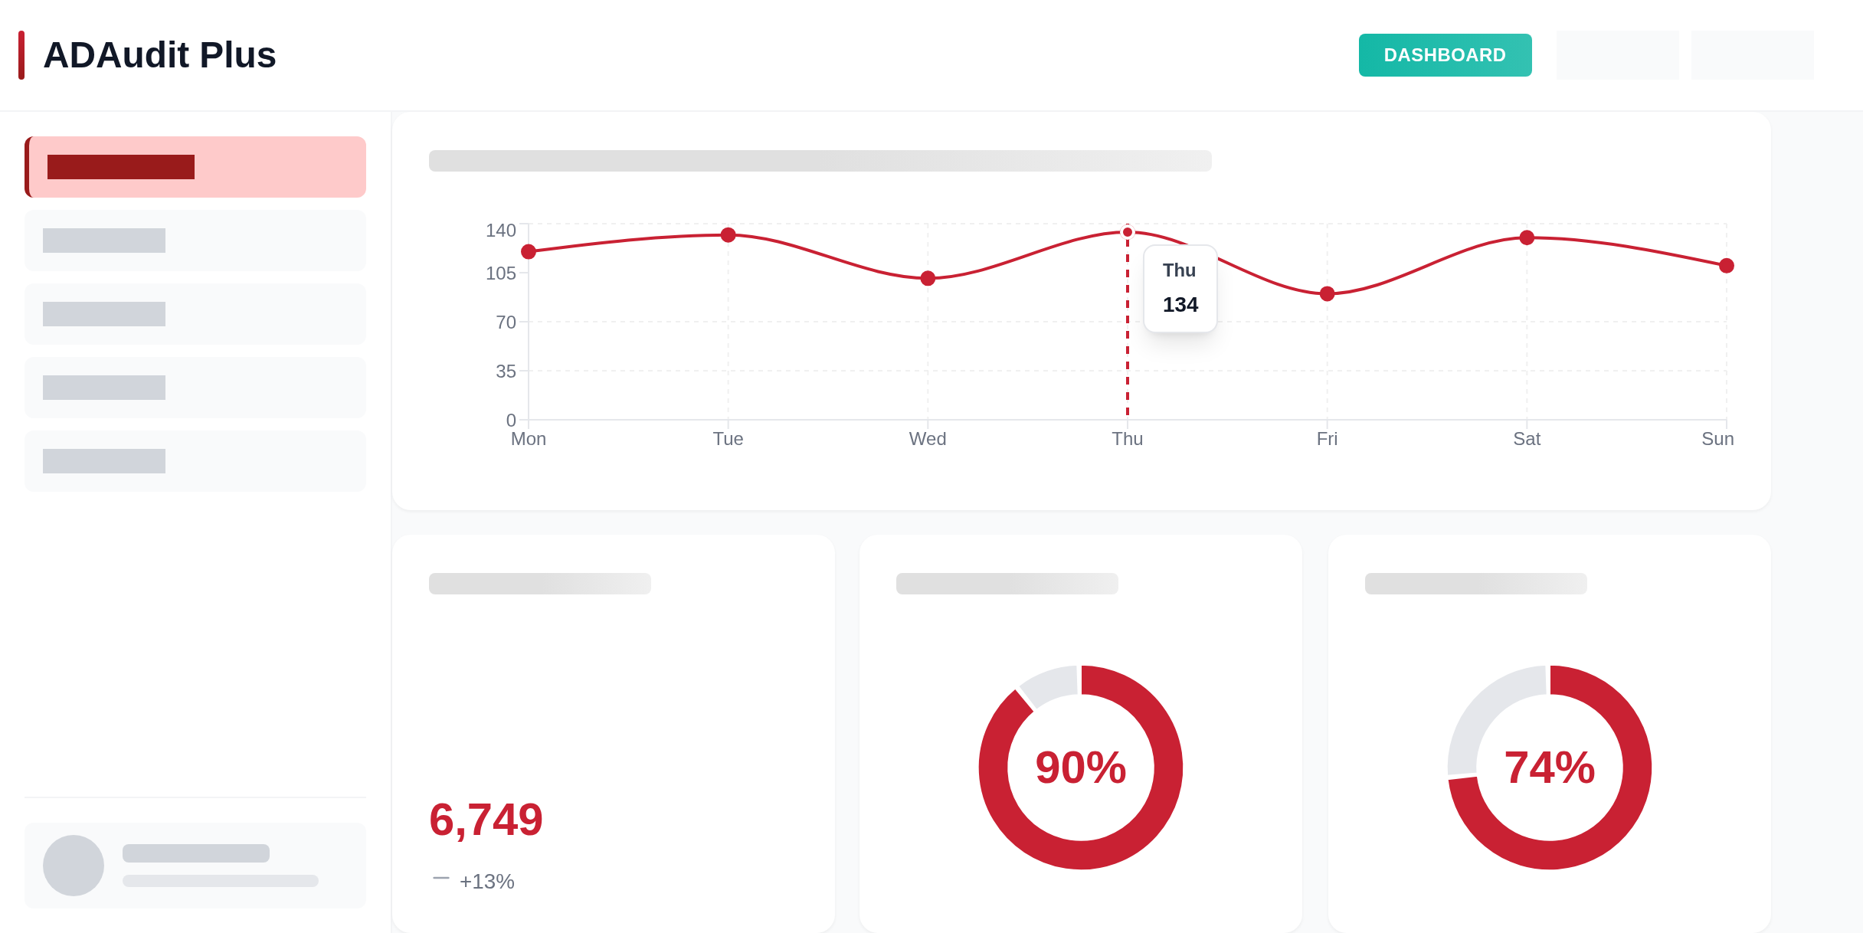
Task: Click the DASHBOARD button in header
Action: [x=1445, y=55]
